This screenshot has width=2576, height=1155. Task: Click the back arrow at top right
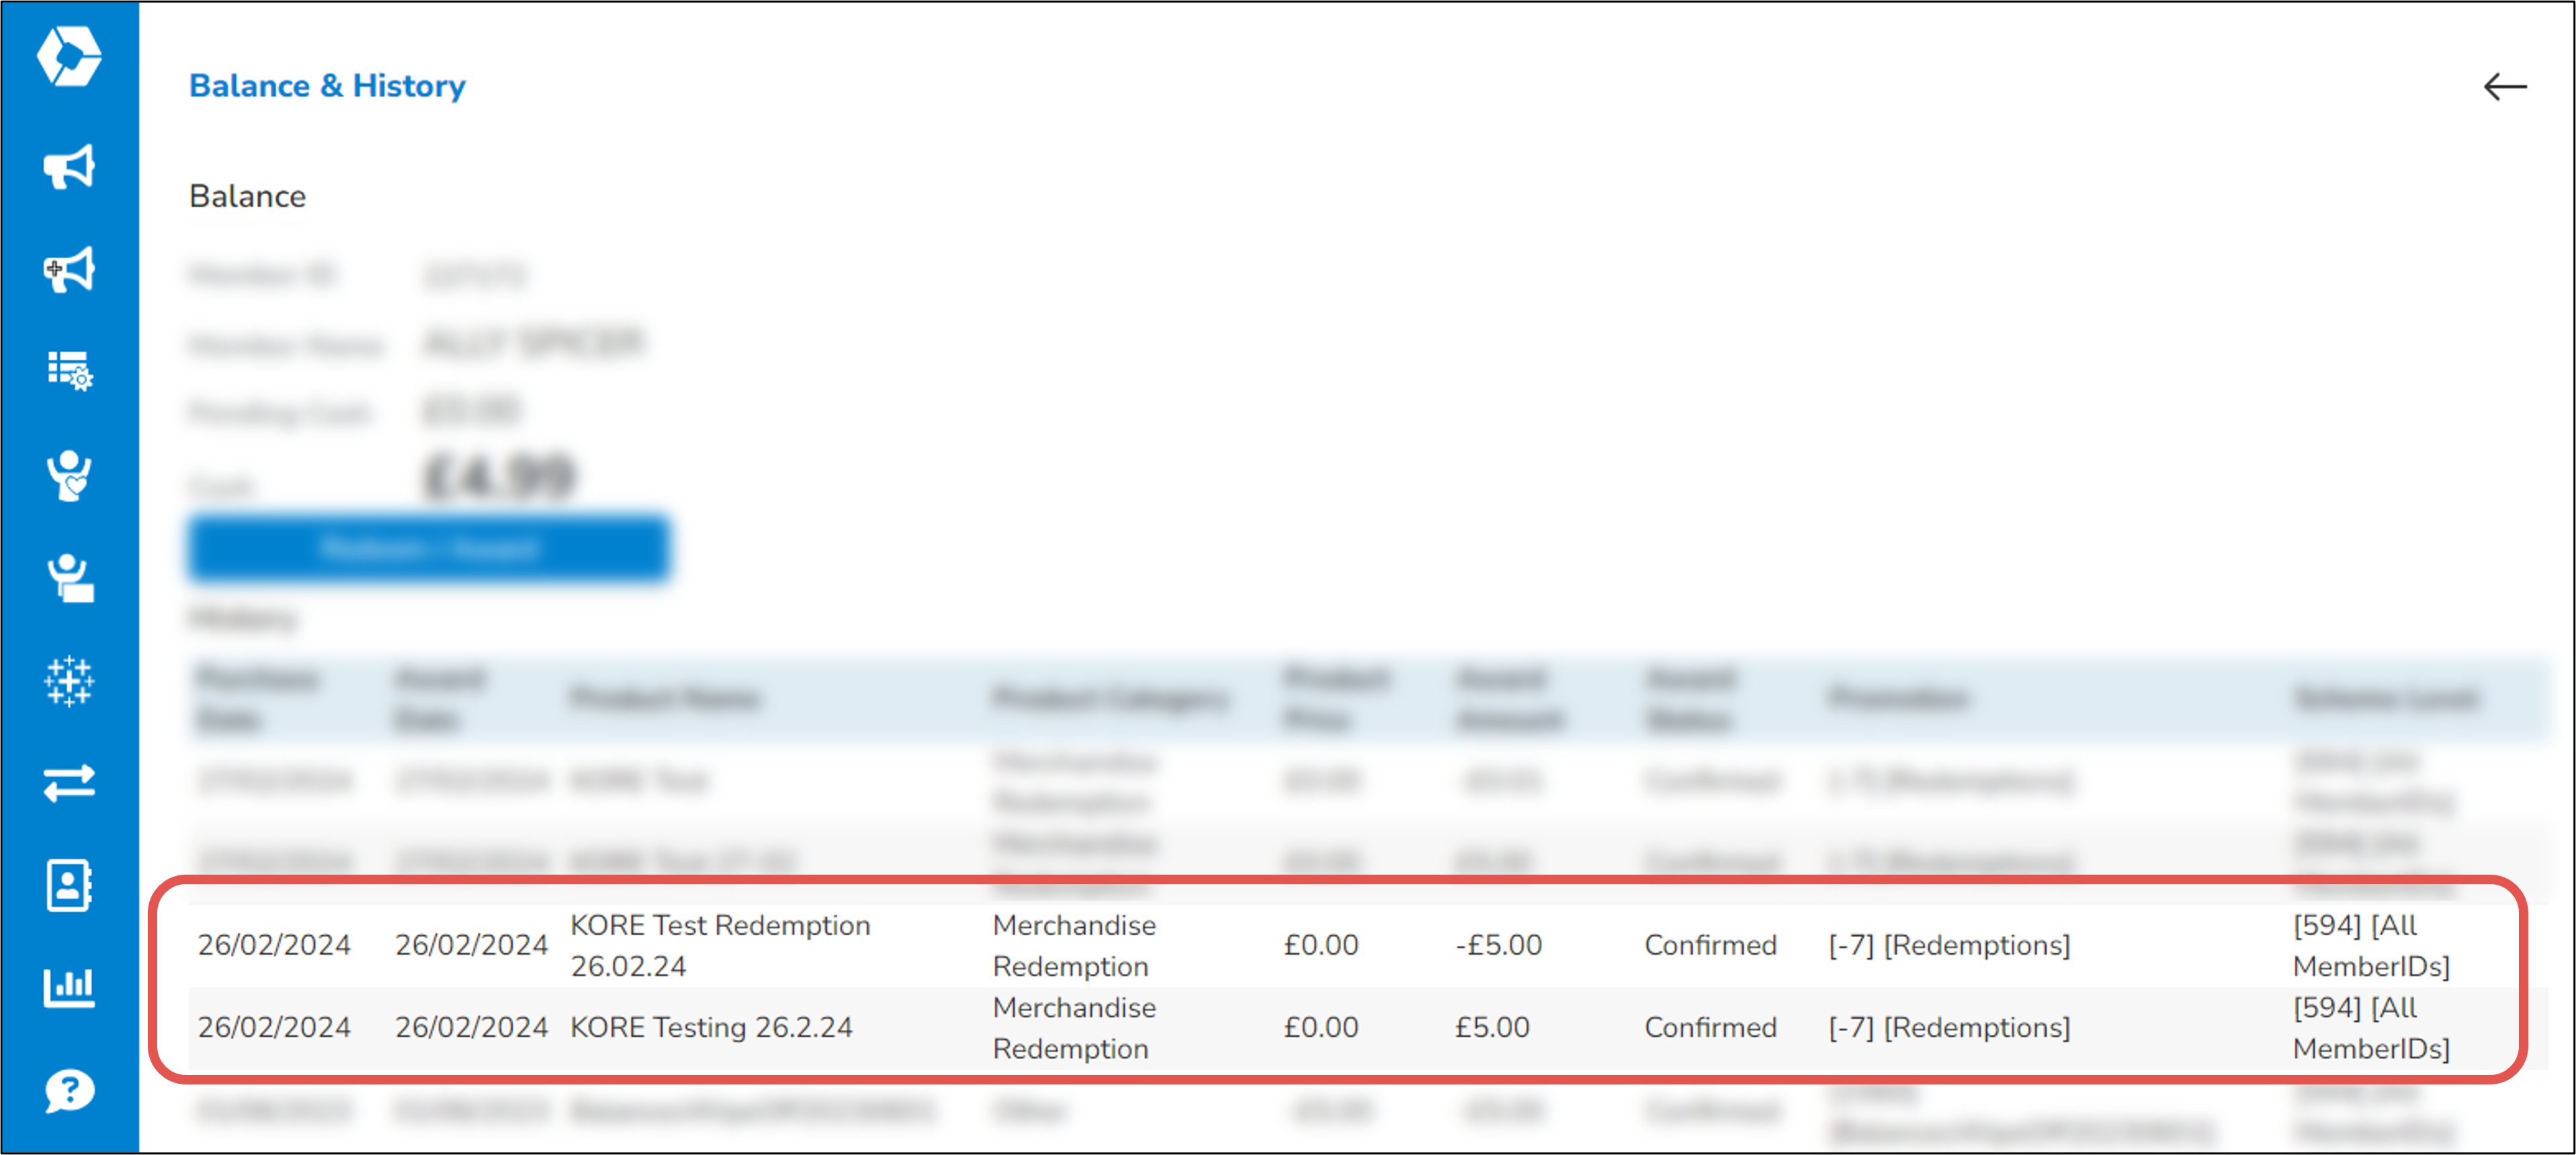coord(2506,87)
